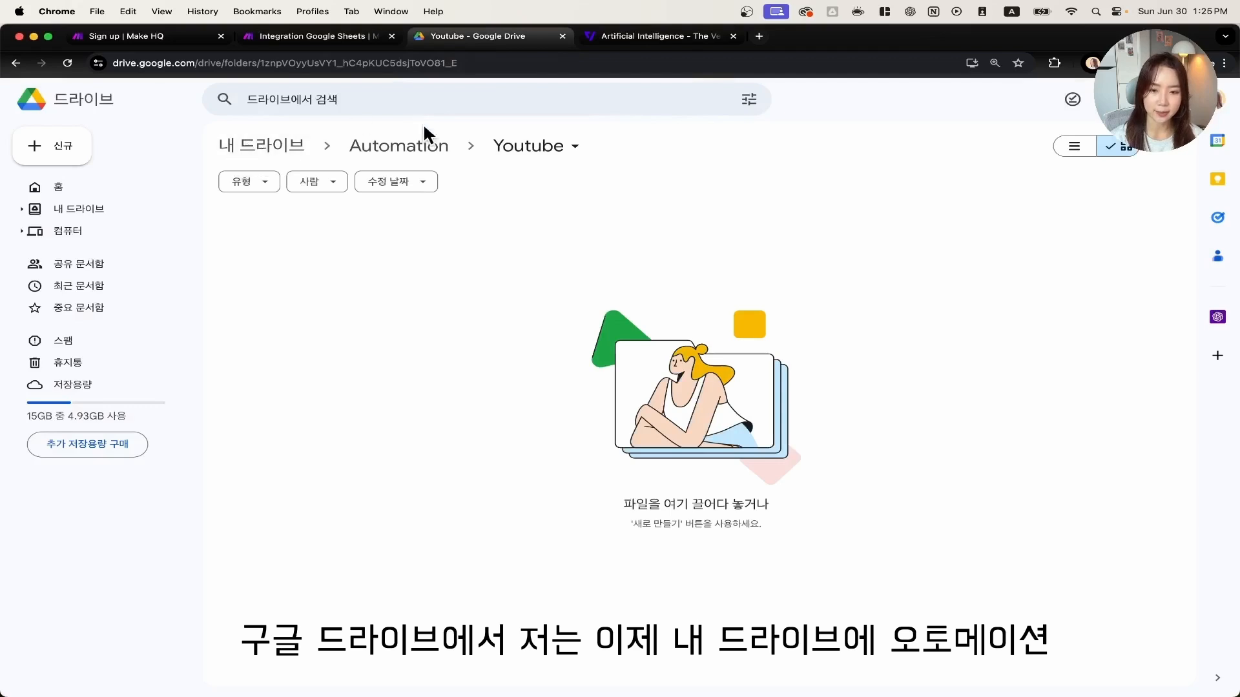
Task: Open Apple menu
Action: pyautogui.click(x=19, y=11)
